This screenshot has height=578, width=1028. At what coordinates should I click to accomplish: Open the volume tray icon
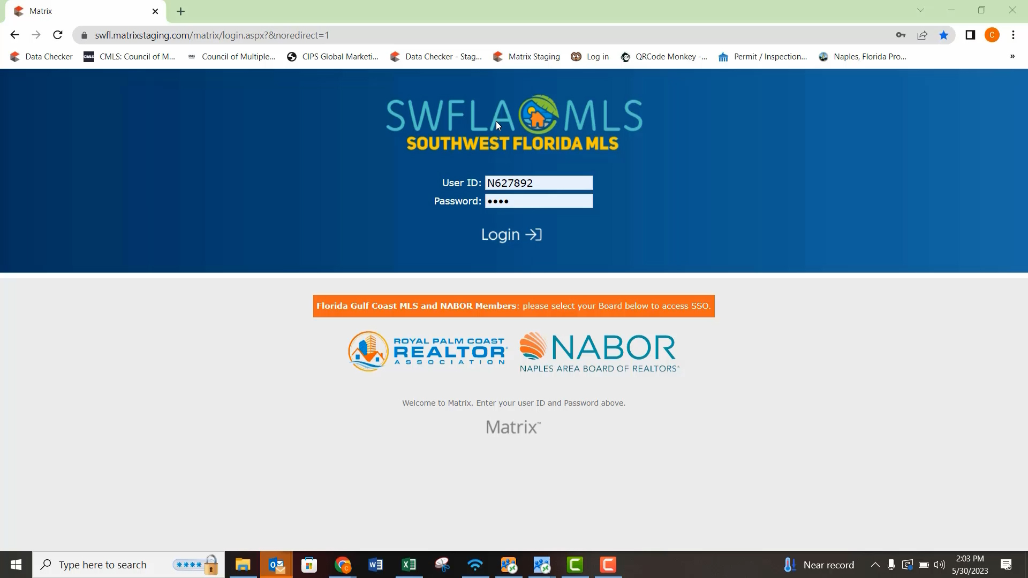pos(940,565)
